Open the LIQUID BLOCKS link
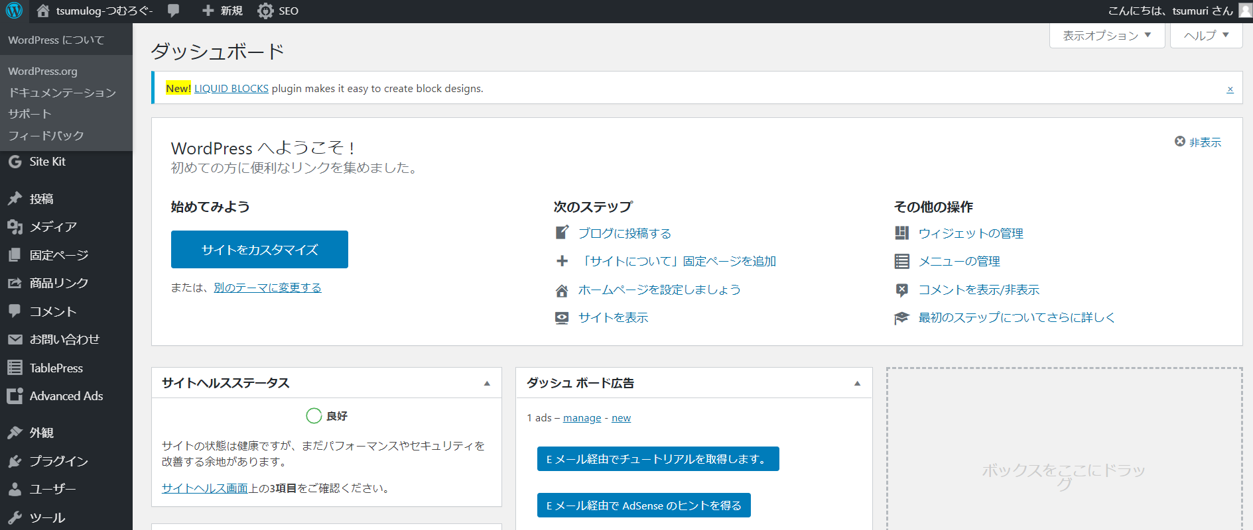This screenshot has height=530, width=1253. 231,89
